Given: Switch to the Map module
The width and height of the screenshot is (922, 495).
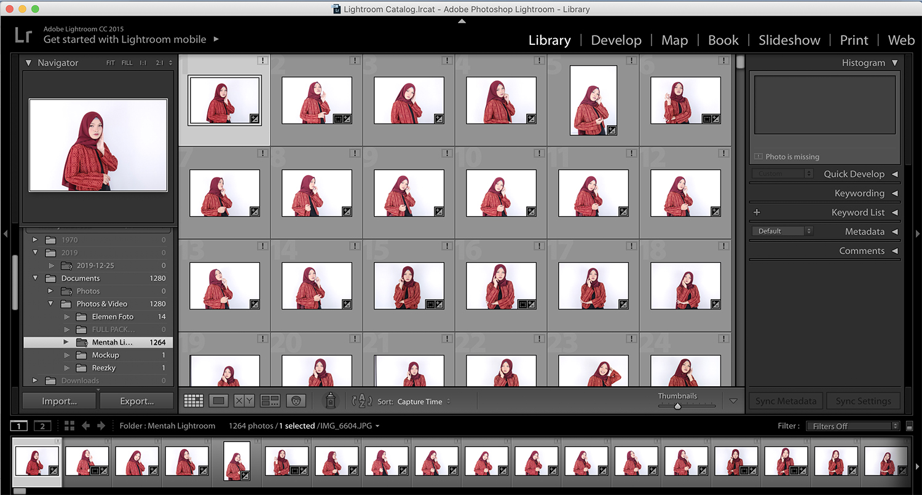Looking at the screenshot, I should click(x=674, y=40).
